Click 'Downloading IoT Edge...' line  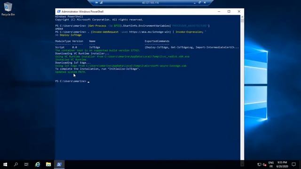(73, 62)
